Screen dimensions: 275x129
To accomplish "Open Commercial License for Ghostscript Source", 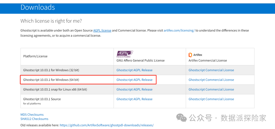I will [211, 99].
